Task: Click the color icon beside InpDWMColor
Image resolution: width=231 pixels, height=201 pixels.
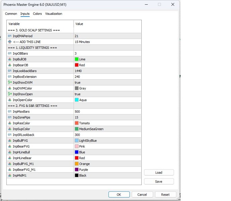Action: coord(10,88)
